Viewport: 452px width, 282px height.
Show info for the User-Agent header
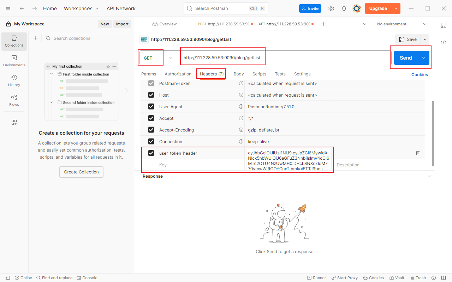coord(241,107)
